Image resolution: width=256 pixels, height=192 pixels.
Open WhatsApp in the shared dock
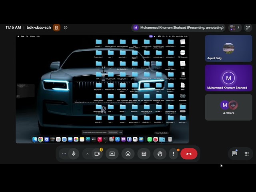pos(149,139)
